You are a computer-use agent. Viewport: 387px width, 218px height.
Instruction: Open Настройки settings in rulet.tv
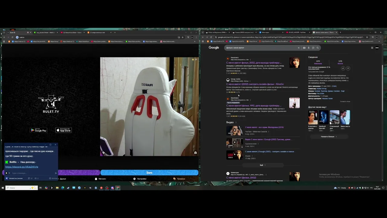point(140,179)
